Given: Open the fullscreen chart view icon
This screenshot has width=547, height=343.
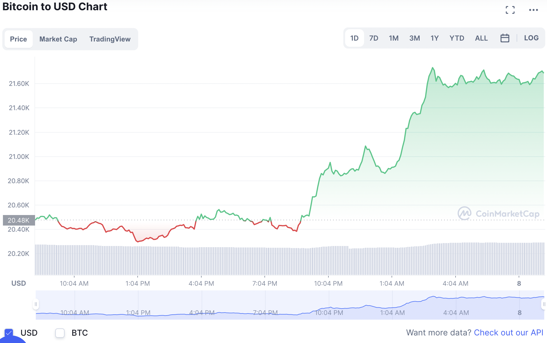Looking at the screenshot, I should [x=510, y=10].
